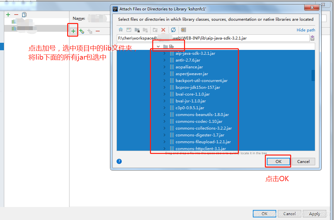Image resolution: width=334 pixels, height=220 pixels.
Task: Click the file path input field
Action: (213, 38)
